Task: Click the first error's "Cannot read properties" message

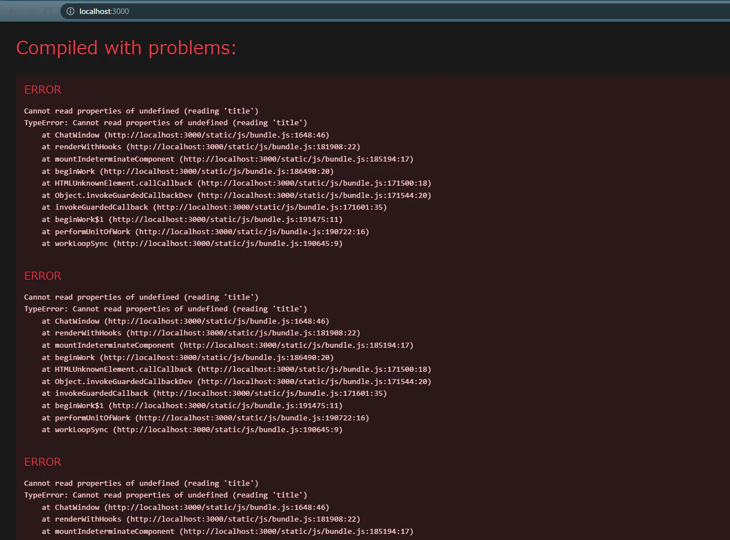Action: point(141,111)
